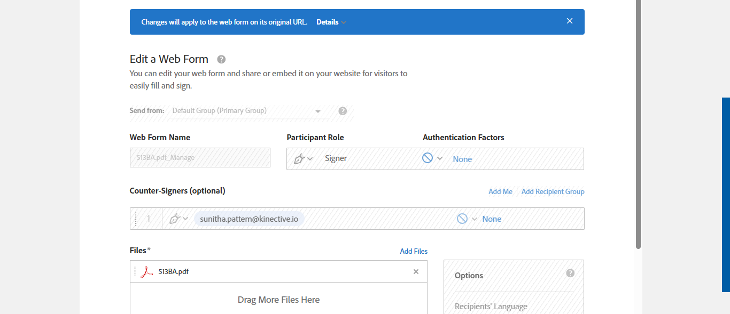730x314 pixels.
Task: Click the help icon beside Edit a Web Form
Action: tap(221, 59)
